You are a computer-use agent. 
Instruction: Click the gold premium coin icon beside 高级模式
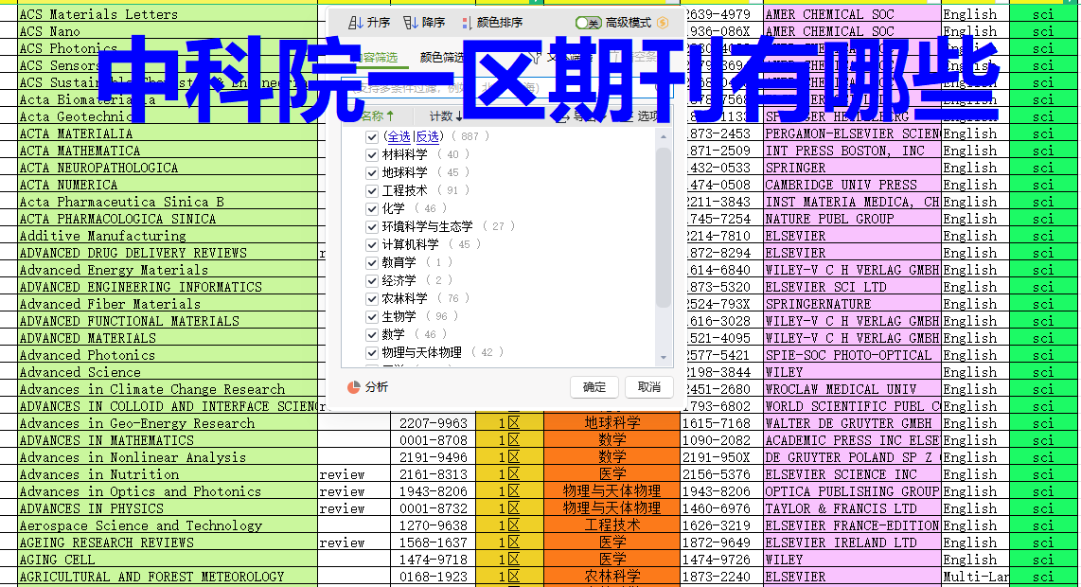tap(664, 23)
